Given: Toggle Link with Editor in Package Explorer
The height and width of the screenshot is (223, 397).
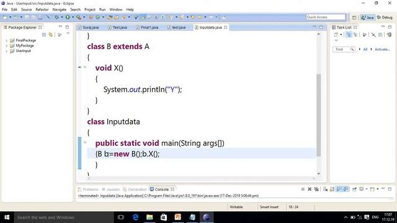Looking at the screenshot, I should 51,35.
